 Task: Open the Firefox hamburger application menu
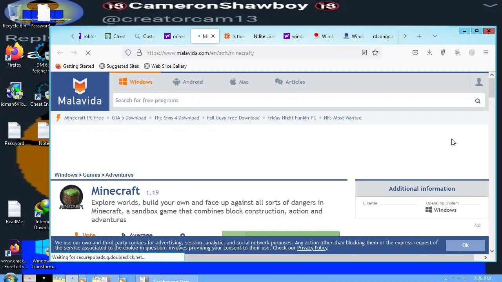pos(486,52)
